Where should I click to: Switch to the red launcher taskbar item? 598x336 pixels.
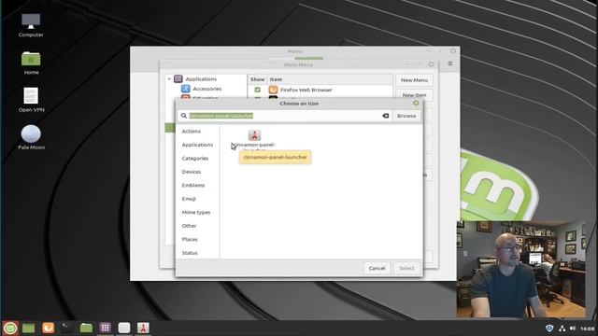[x=143, y=328]
